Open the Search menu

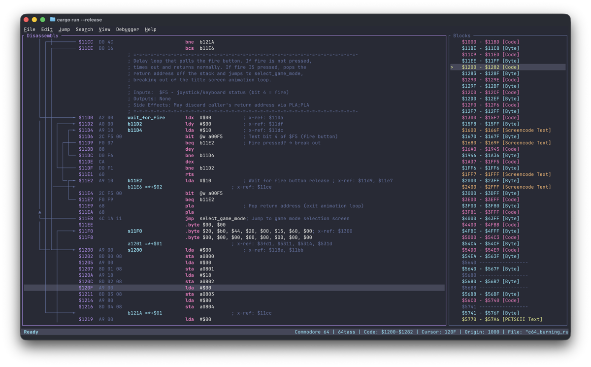pyautogui.click(x=84, y=30)
